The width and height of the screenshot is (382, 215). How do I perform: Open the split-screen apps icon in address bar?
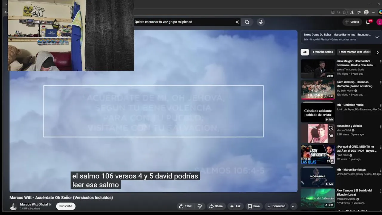pyautogui.click(x=333, y=12)
